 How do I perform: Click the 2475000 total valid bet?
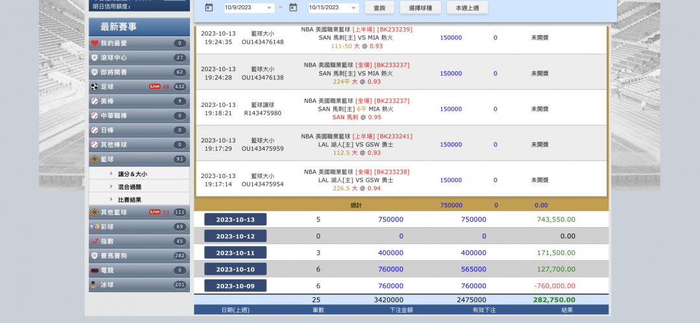click(x=471, y=300)
